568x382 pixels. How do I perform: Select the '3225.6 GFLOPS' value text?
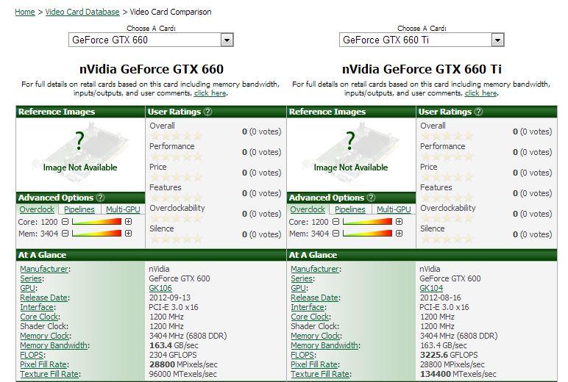tap(449, 355)
